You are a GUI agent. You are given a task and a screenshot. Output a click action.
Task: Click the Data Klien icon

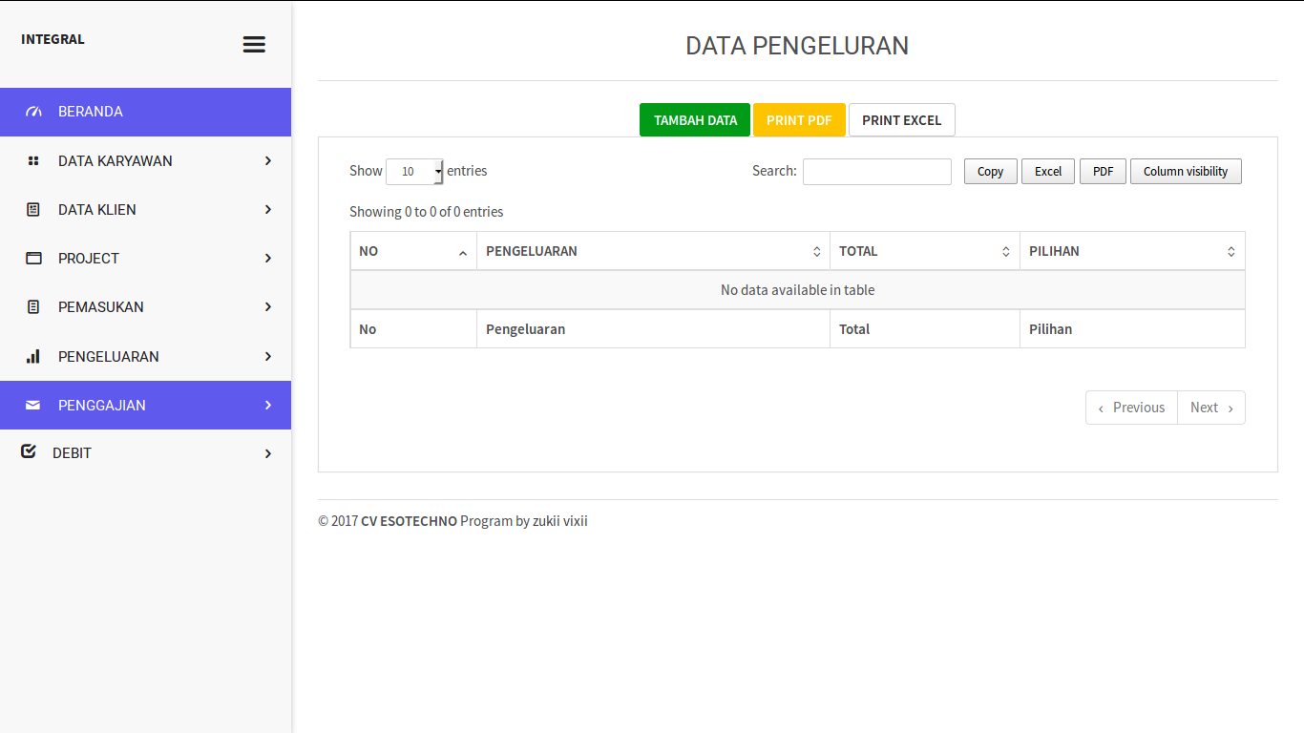click(x=33, y=210)
